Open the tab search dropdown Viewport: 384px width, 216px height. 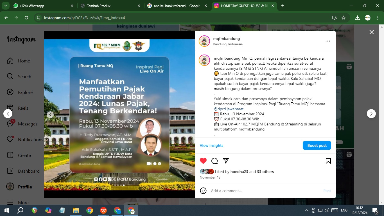point(5,6)
